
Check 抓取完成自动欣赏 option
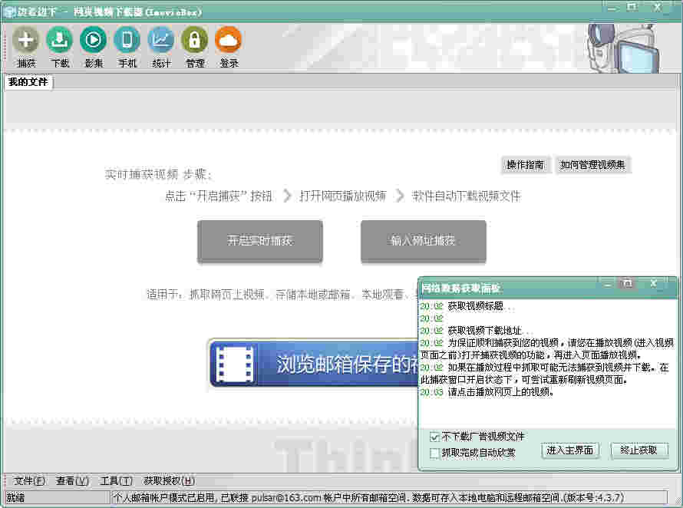click(434, 451)
